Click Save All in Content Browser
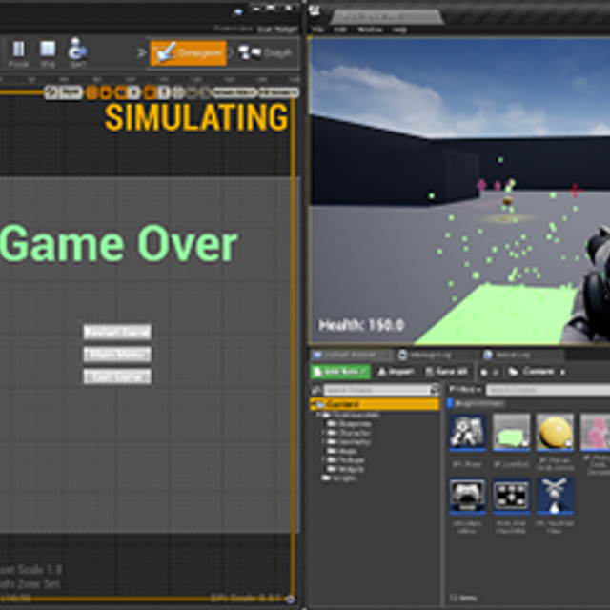 [x=446, y=371]
